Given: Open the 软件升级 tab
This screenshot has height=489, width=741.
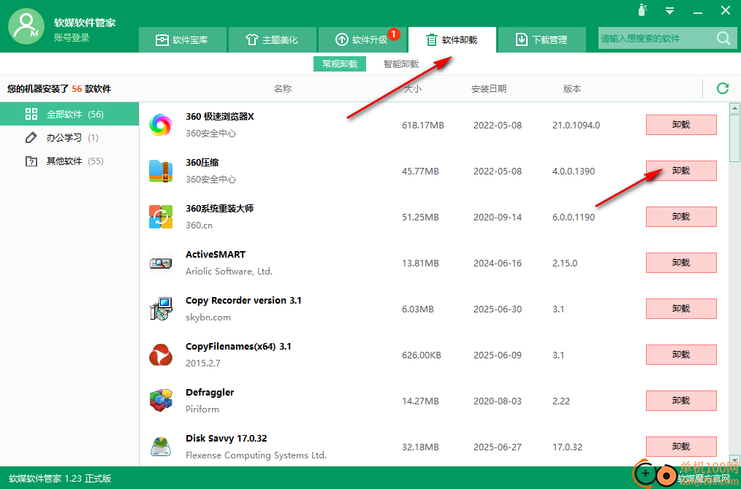Looking at the screenshot, I should (x=362, y=39).
